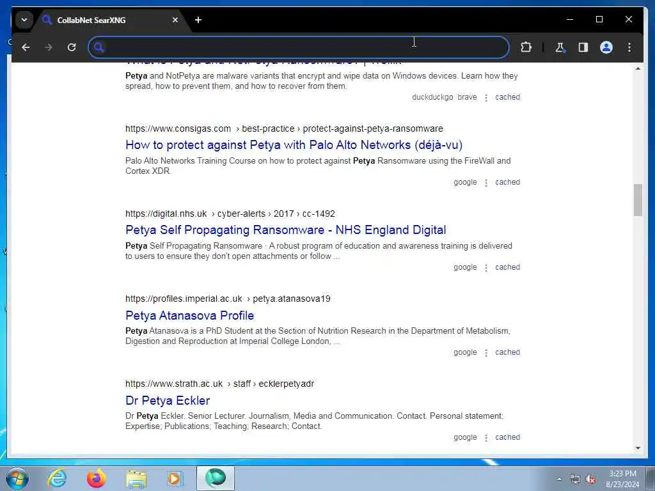The height and width of the screenshot is (491, 655).
Task: Expand options dots for Palo Alto result
Action: [486, 183]
